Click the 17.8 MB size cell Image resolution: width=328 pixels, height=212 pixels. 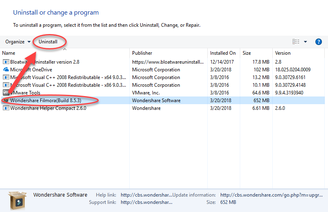[261, 62]
